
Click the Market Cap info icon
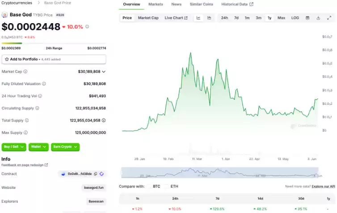[25, 71]
